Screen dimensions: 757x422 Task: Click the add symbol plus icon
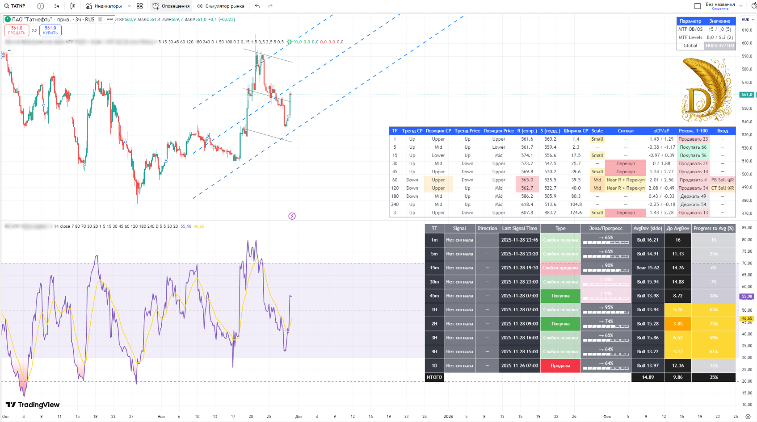[41, 6]
